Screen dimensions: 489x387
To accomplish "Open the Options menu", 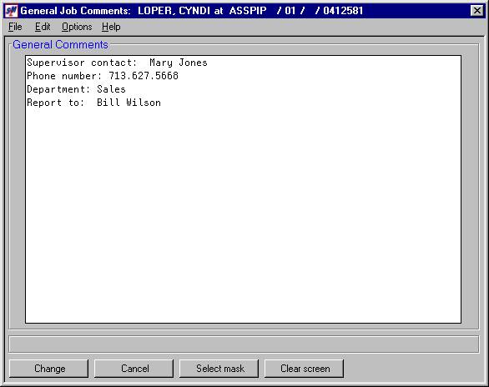I will click(x=77, y=27).
